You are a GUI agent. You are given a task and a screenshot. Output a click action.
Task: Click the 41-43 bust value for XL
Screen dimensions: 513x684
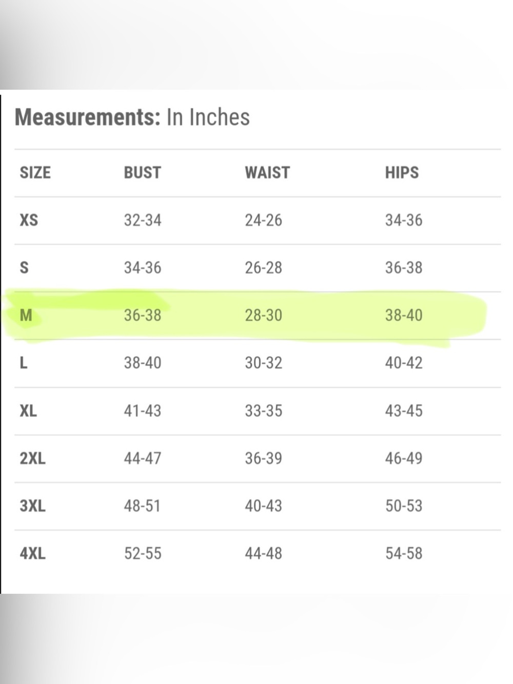pos(143,411)
